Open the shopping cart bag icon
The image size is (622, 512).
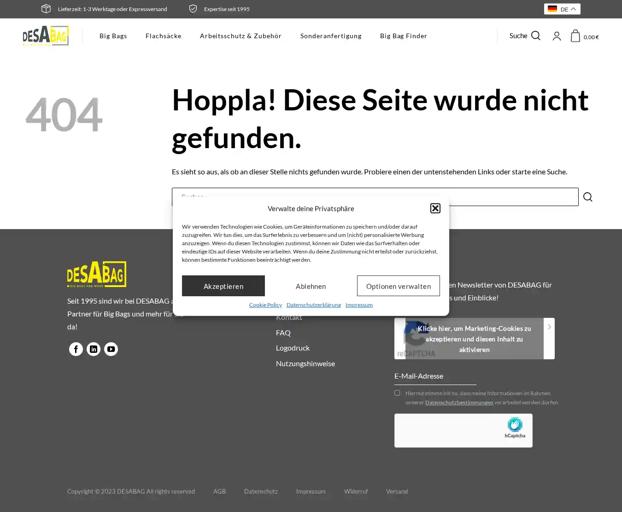[575, 36]
